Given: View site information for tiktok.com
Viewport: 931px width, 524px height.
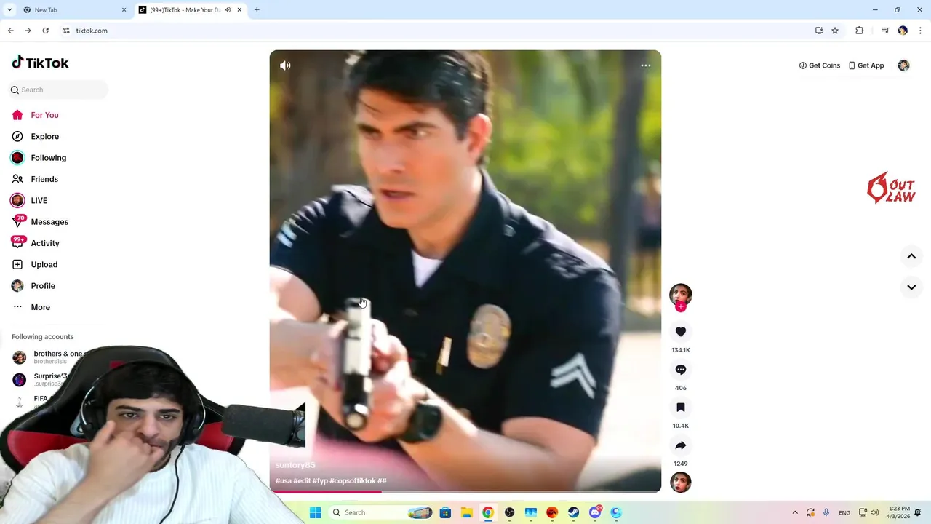Looking at the screenshot, I should (x=66, y=31).
